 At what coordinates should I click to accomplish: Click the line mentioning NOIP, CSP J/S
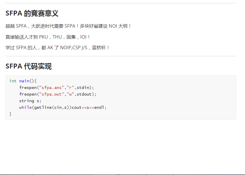point(57,47)
